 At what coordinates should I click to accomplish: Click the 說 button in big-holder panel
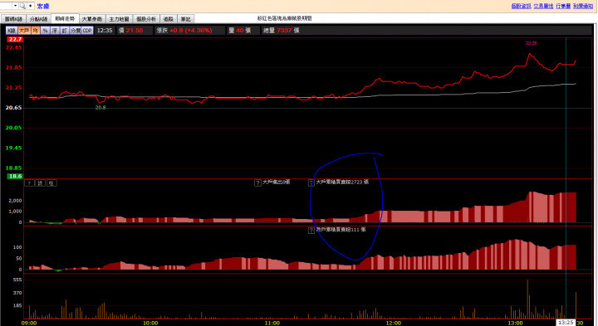click(x=41, y=183)
